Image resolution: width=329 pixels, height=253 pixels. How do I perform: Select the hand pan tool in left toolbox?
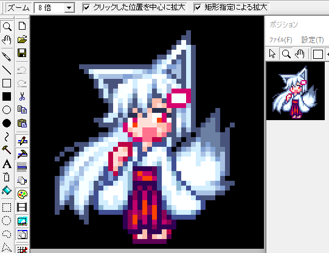[7, 40]
